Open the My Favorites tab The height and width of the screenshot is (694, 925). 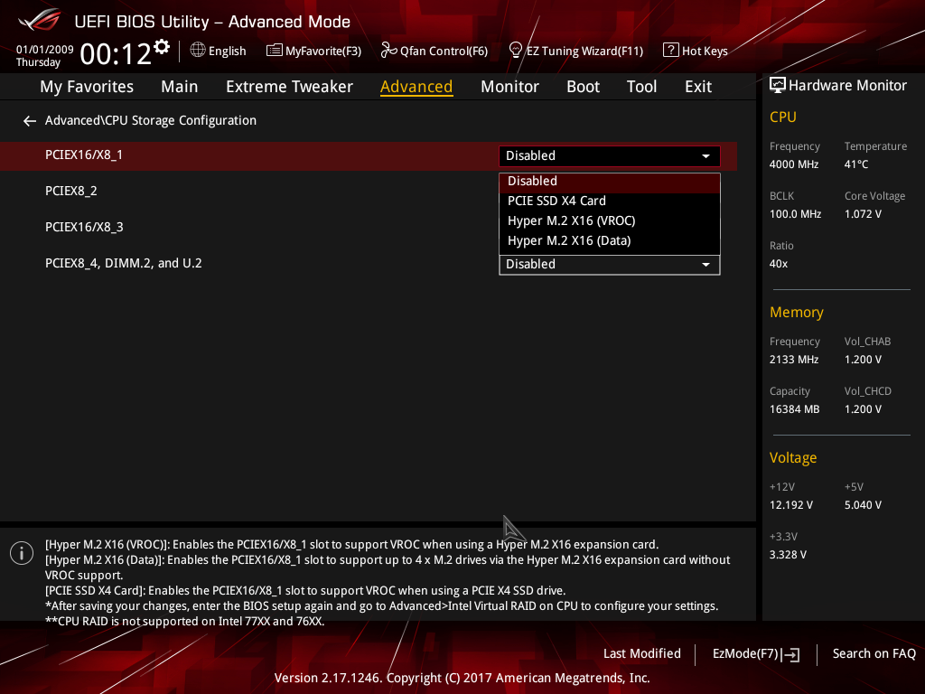point(87,87)
